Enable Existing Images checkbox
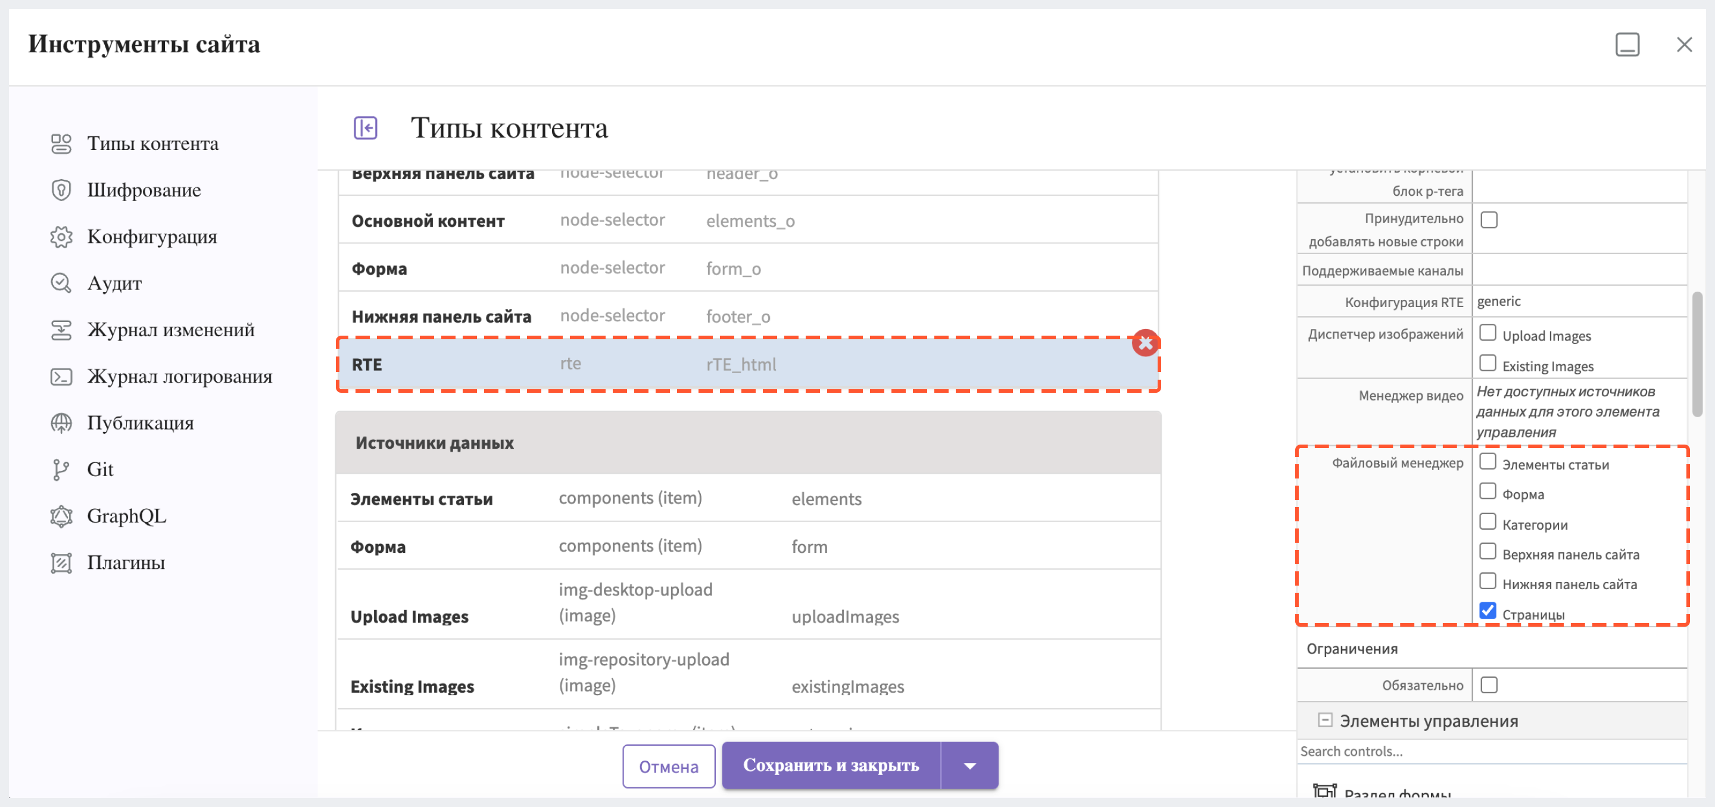 [x=1488, y=362]
